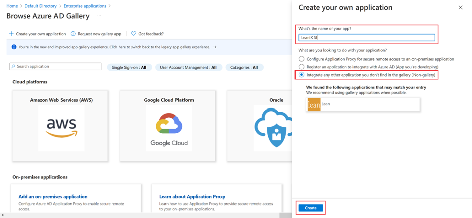Image resolution: width=472 pixels, height=218 pixels.
Task: Follow the arrow to switch back to legacy gallery
Action: tap(215, 47)
